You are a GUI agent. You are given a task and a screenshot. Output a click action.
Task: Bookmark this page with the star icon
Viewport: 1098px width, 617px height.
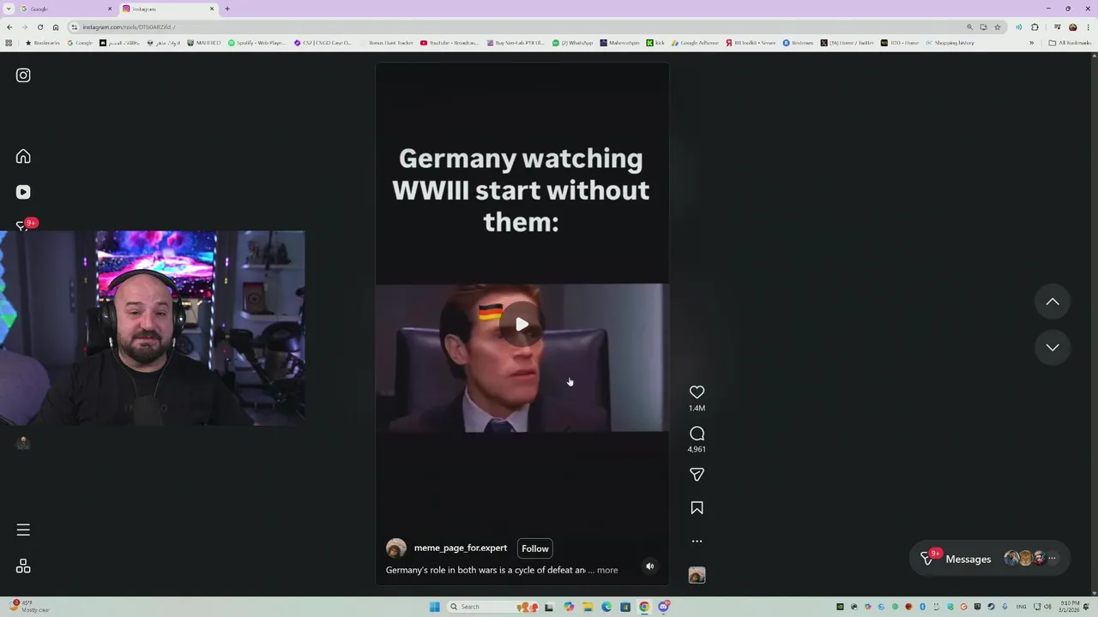(x=997, y=27)
